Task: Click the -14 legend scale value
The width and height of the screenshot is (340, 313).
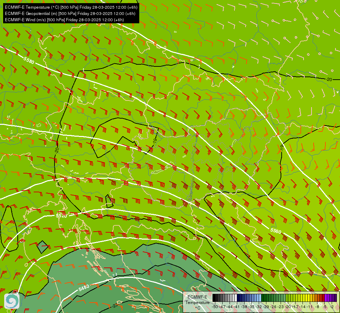Action: (302, 307)
